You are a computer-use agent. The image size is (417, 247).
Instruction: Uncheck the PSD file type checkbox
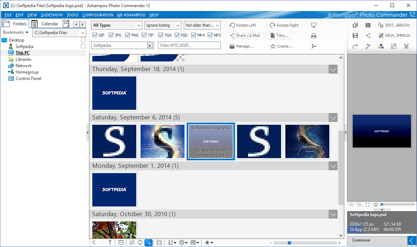coord(177,35)
